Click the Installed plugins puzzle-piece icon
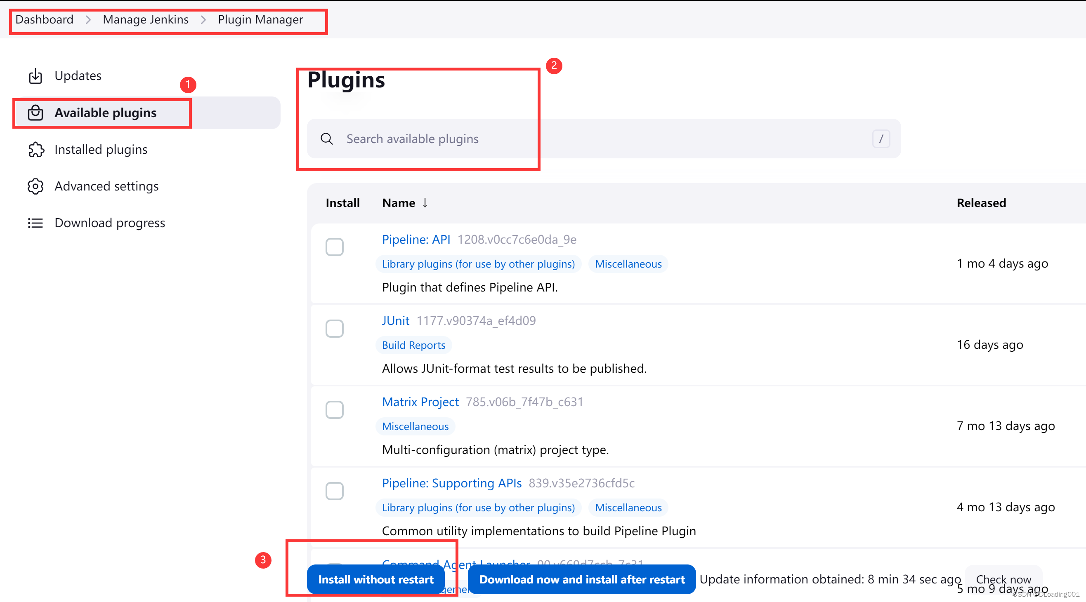 [36, 150]
